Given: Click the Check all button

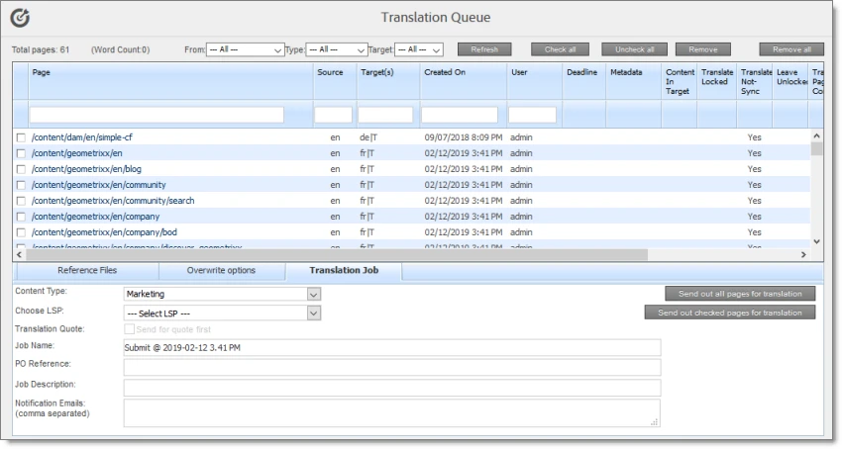Looking at the screenshot, I should (561, 49).
